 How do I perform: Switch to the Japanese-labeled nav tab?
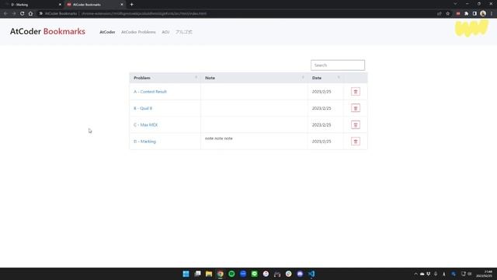click(184, 32)
